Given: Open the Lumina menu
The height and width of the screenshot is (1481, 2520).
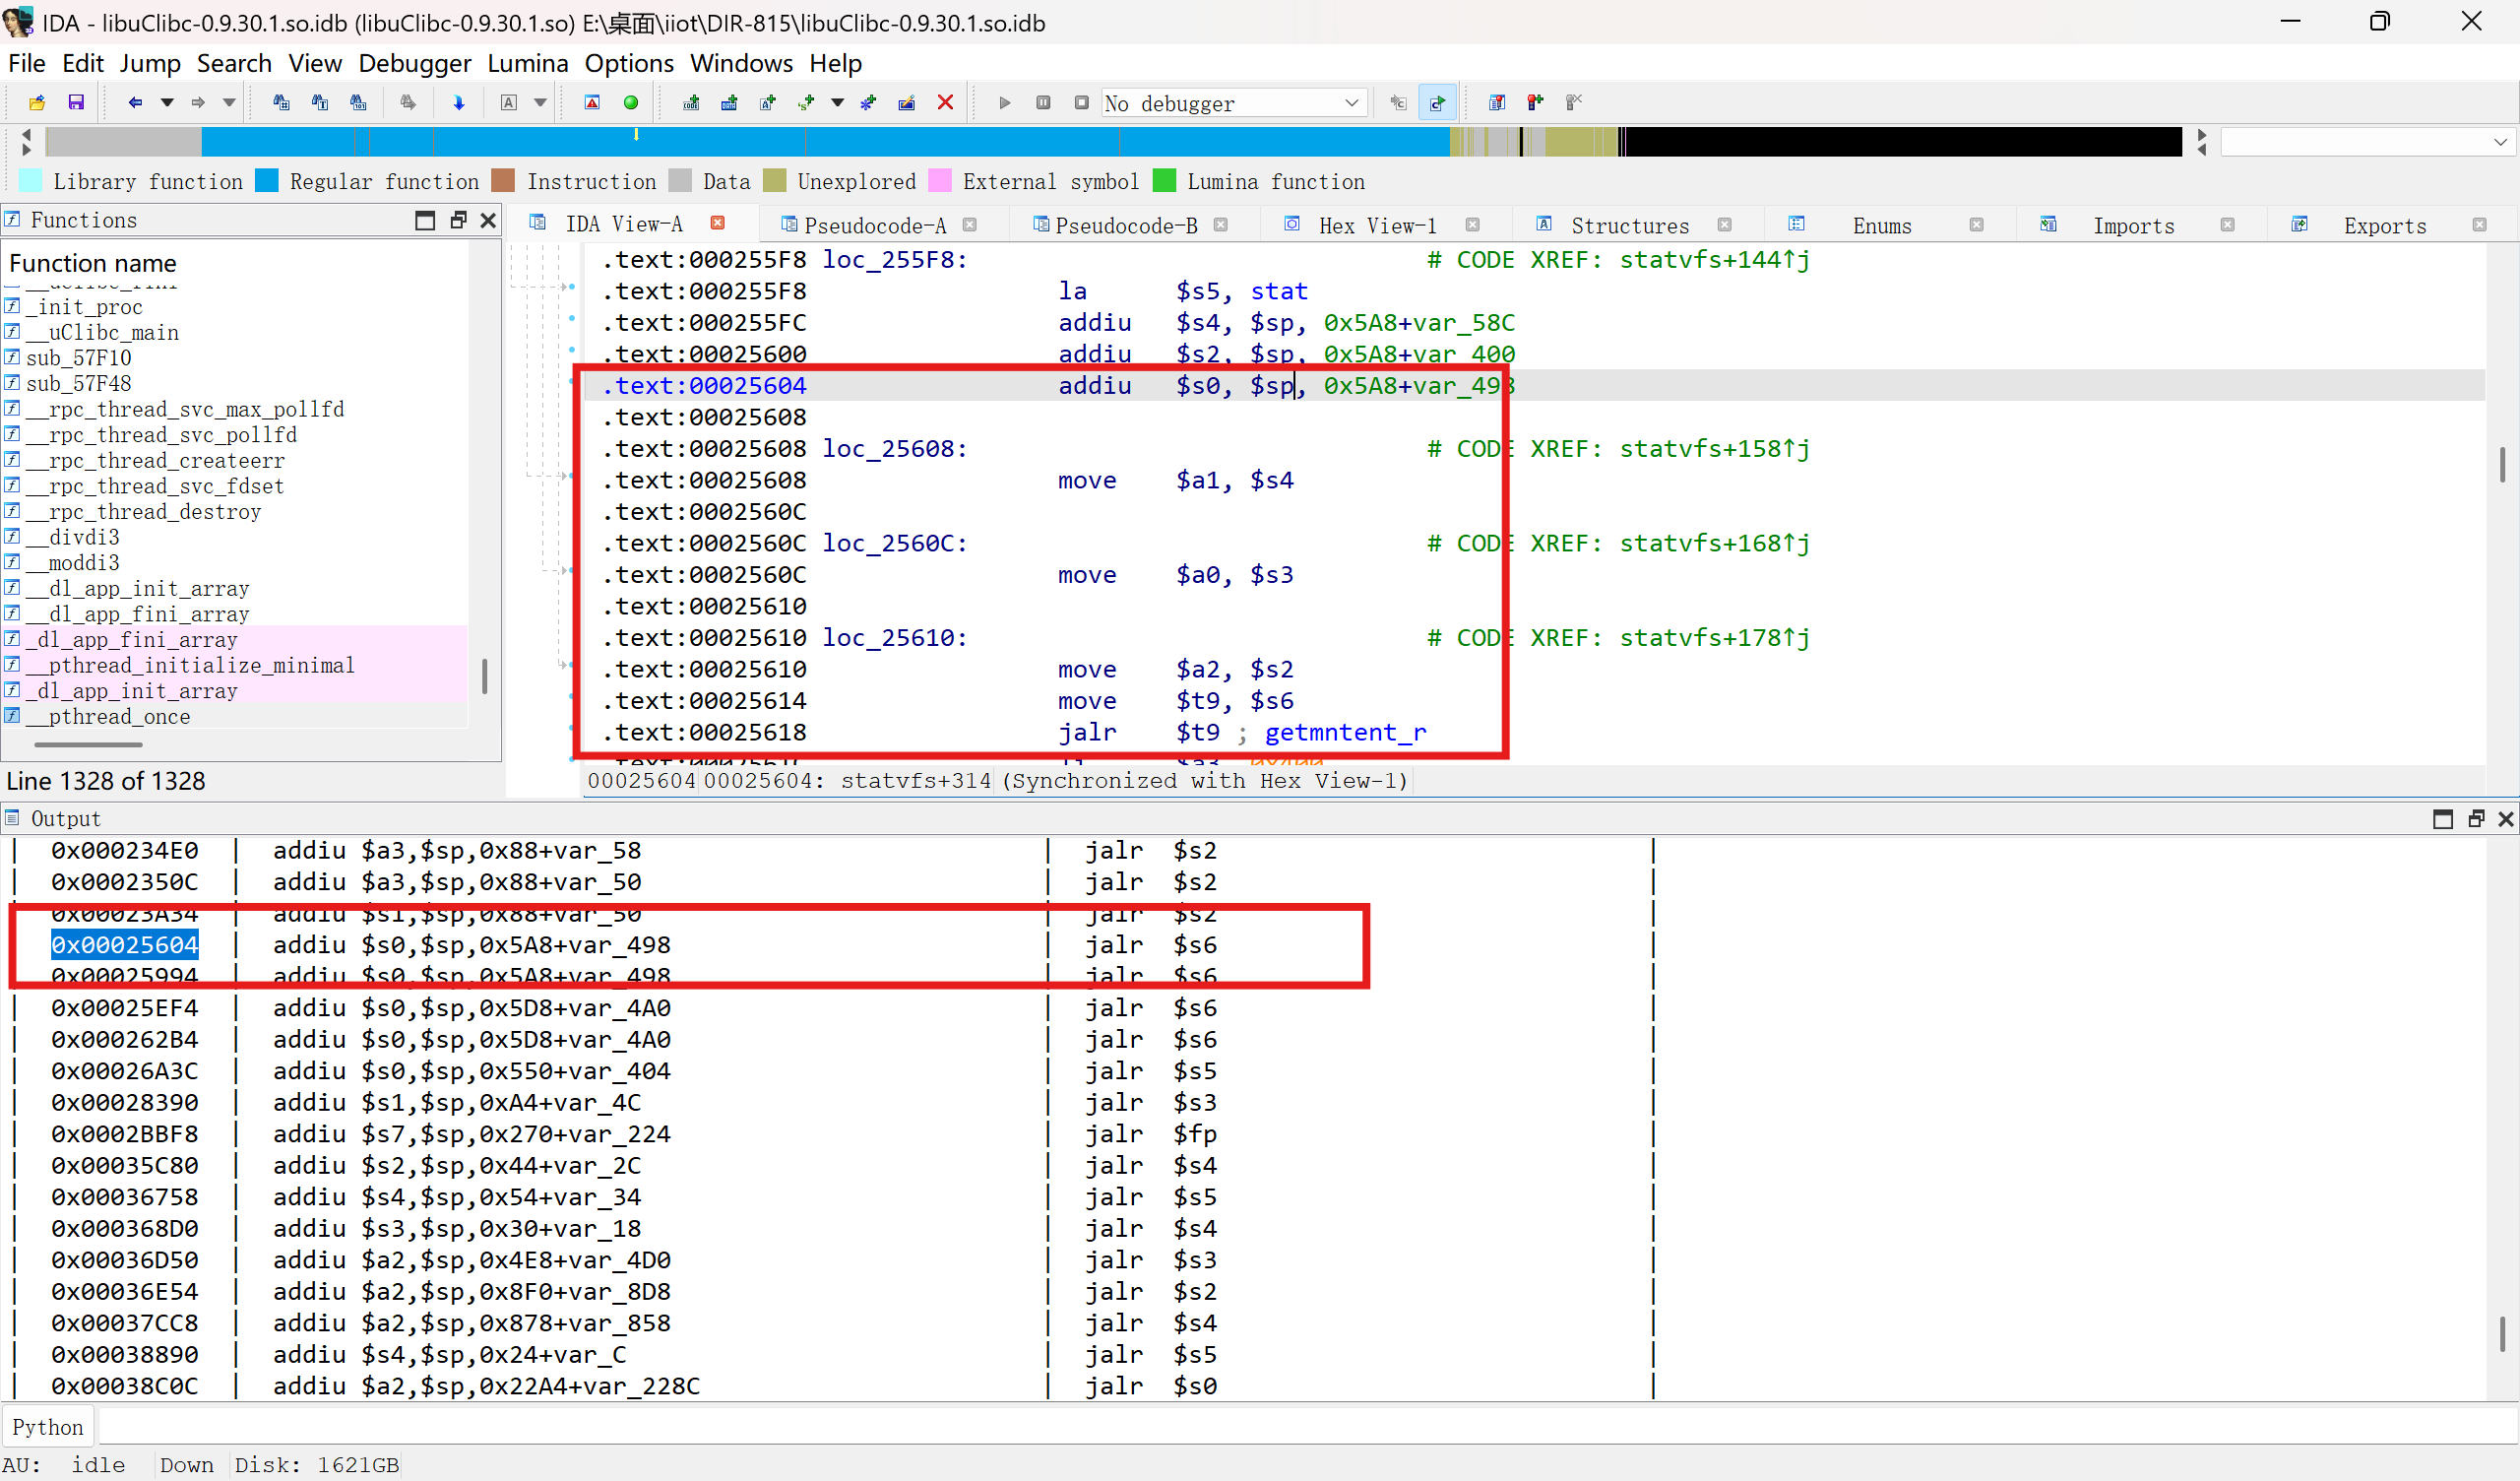Looking at the screenshot, I should click(x=528, y=63).
